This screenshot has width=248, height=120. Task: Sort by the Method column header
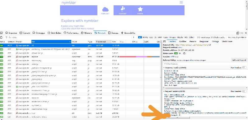[x=11, y=42]
